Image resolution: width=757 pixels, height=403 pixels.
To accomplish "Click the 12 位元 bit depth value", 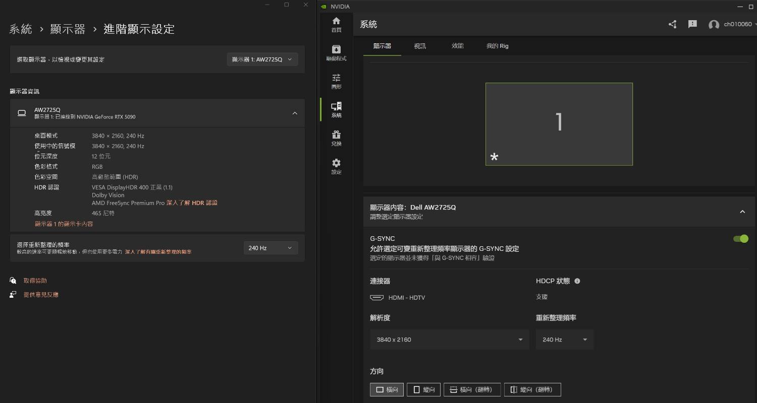I will (101, 157).
